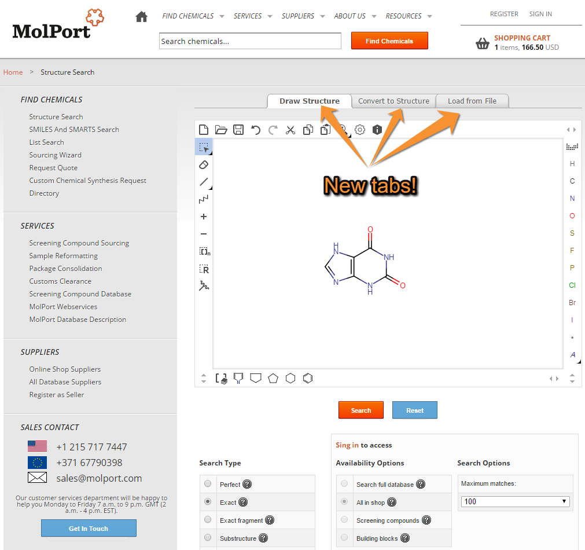Select Exact fragment search type
The width and height of the screenshot is (585, 550).
click(x=208, y=520)
